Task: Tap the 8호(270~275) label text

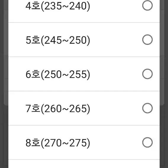Action: tap(58, 143)
